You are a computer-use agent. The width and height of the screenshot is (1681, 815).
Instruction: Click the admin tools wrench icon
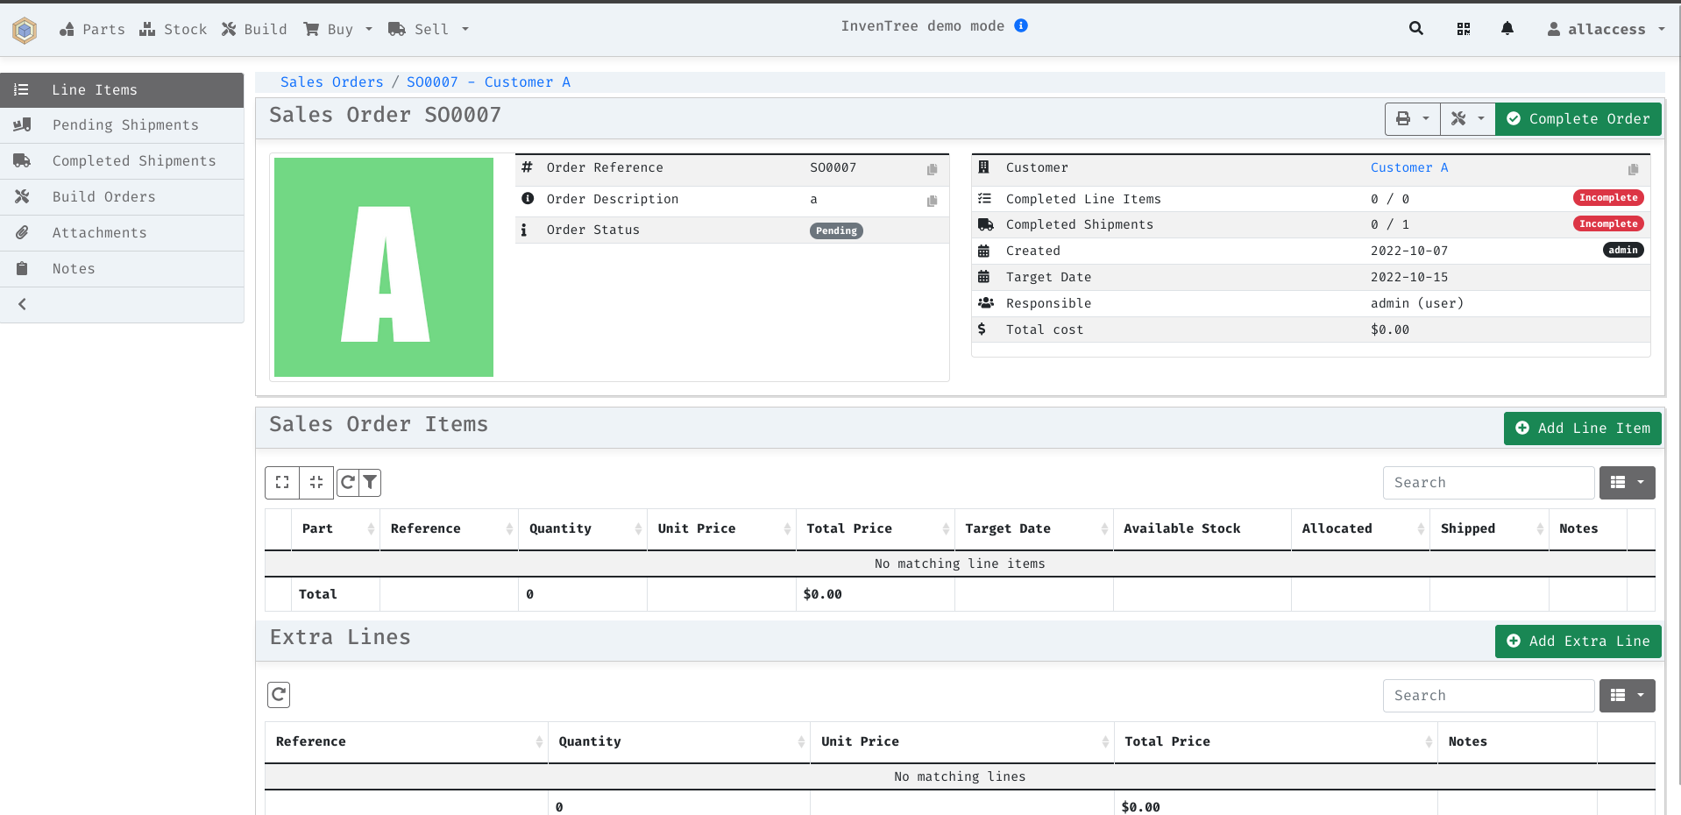coord(1458,118)
